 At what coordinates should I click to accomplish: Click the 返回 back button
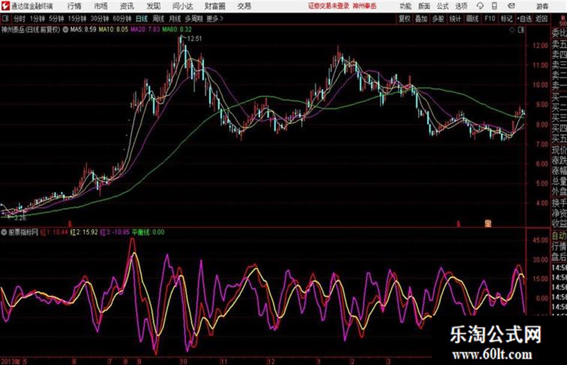[541, 19]
